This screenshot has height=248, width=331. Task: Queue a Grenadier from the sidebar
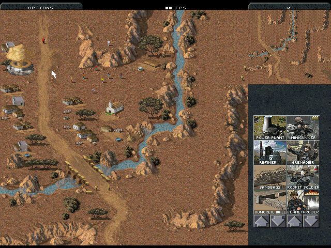pos(303,152)
